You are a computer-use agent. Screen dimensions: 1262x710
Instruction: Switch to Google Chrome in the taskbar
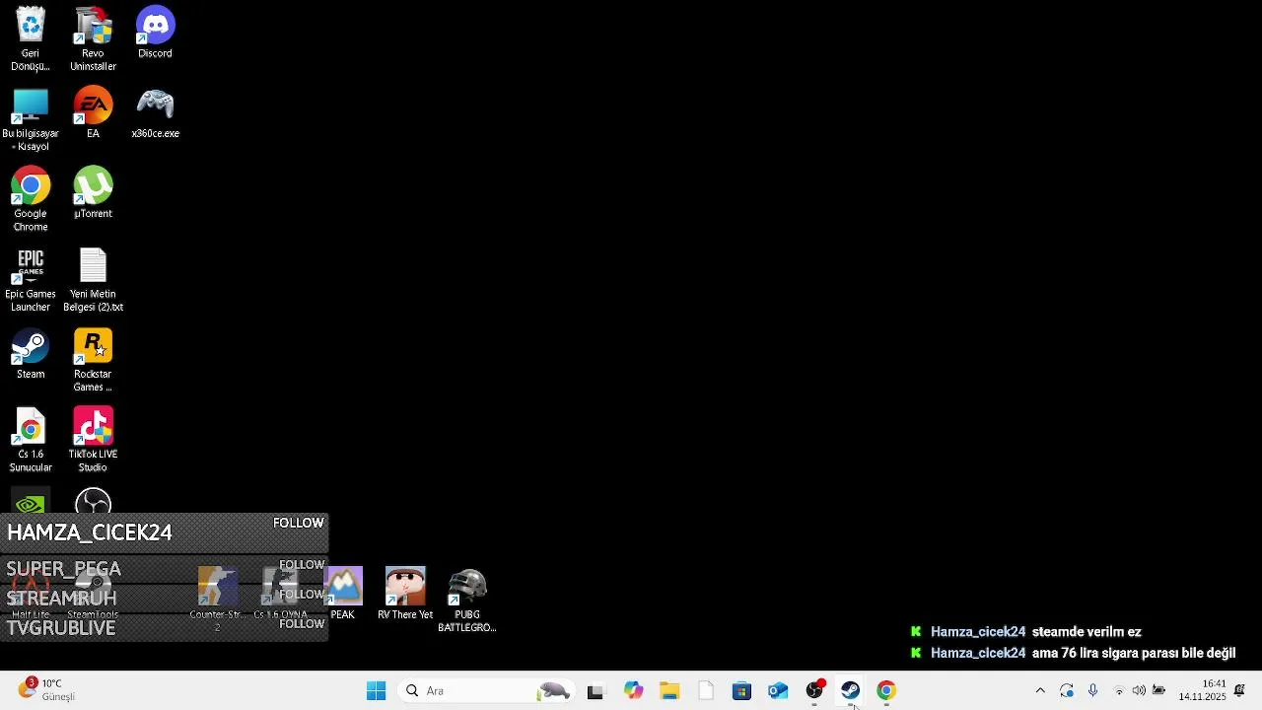886,691
